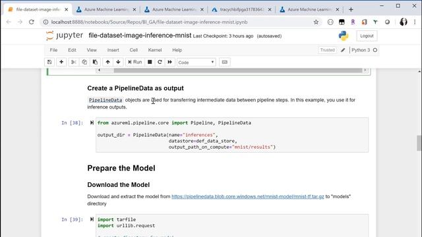422x237 pixels.
Task: Open the Chrome profile avatar
Action: tap(403, 22)
